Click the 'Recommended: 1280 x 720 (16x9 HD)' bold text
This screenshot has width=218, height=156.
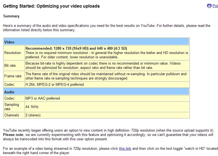[x=57, y=49]
